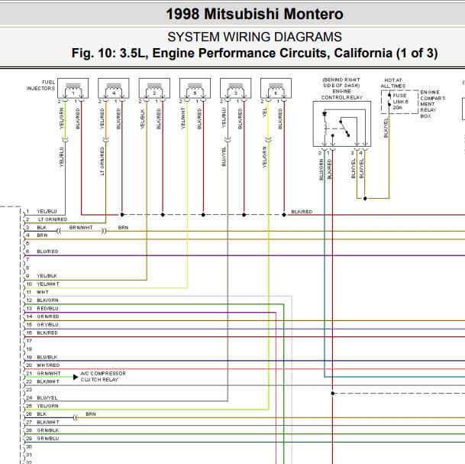Screen dimensions: 465x464
Task: Click the vertical LT GRN/RED label under injector 4
Action: tap(102, 161)
